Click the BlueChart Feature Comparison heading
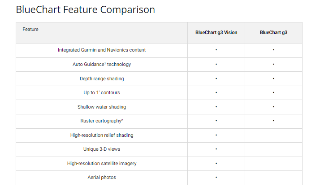 coord(85,10)
